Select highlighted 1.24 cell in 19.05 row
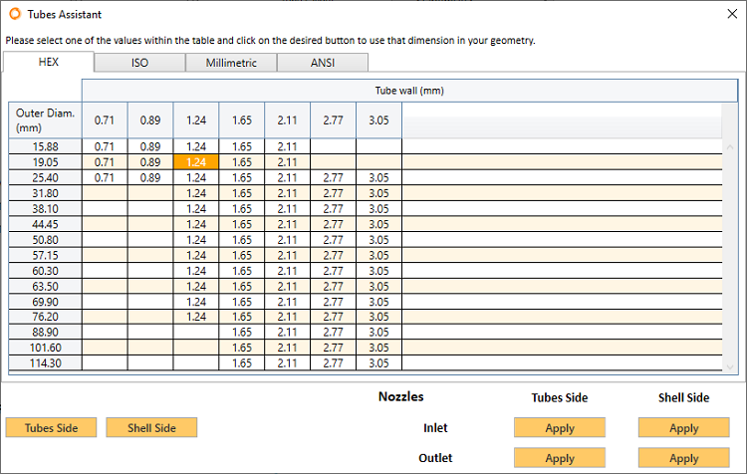The height and width of the screenshot is (474, 747). pos(196,161)
